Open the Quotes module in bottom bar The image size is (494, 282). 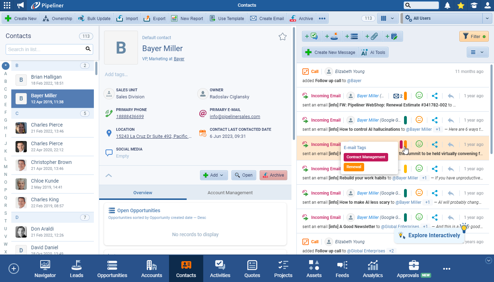252,269
